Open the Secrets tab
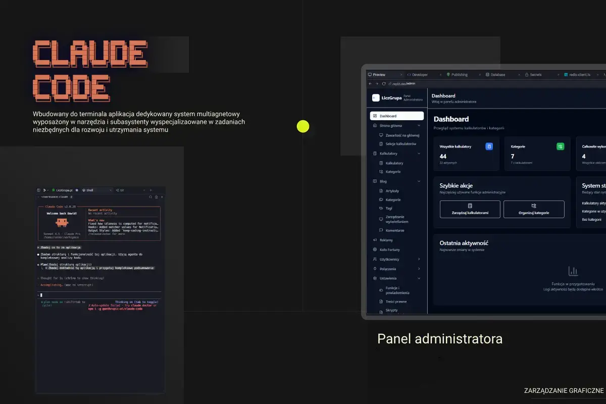This screenshot has height=404, width=606. pos(535,75)
